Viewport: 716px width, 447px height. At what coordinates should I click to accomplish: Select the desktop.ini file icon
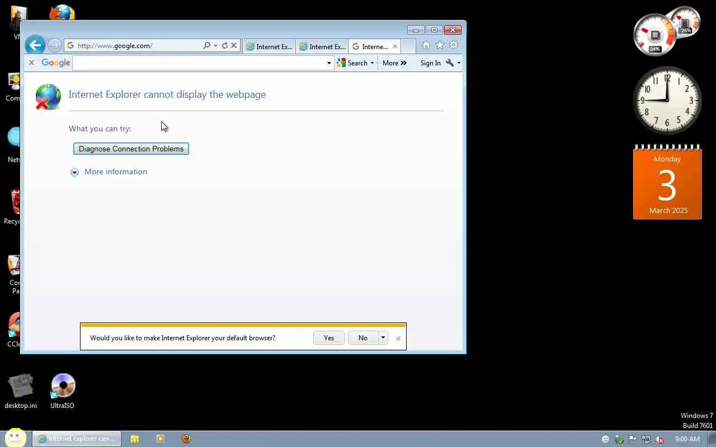21,391
